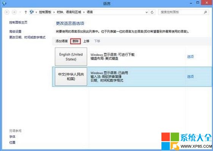The image size is (213, 151).
Task: Select the English (United States) language tile
Action: (71, 57)
